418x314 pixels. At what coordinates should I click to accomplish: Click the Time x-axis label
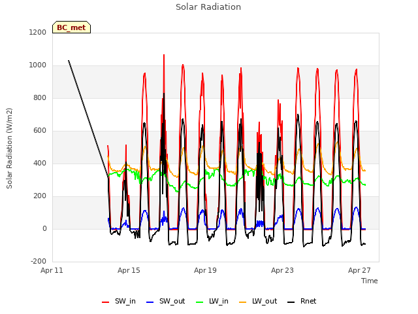370,281
